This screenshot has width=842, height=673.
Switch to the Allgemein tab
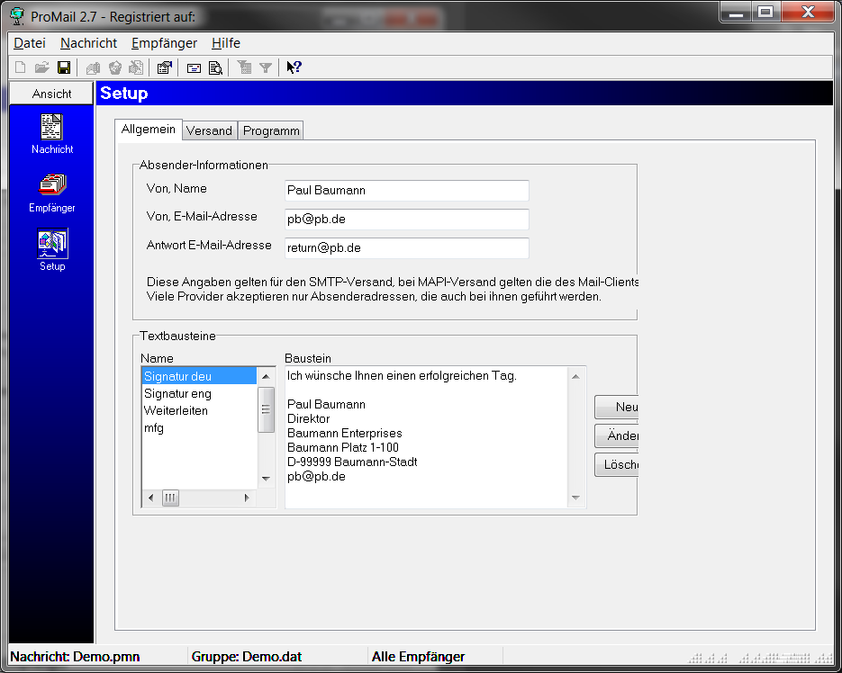[149, 130]
